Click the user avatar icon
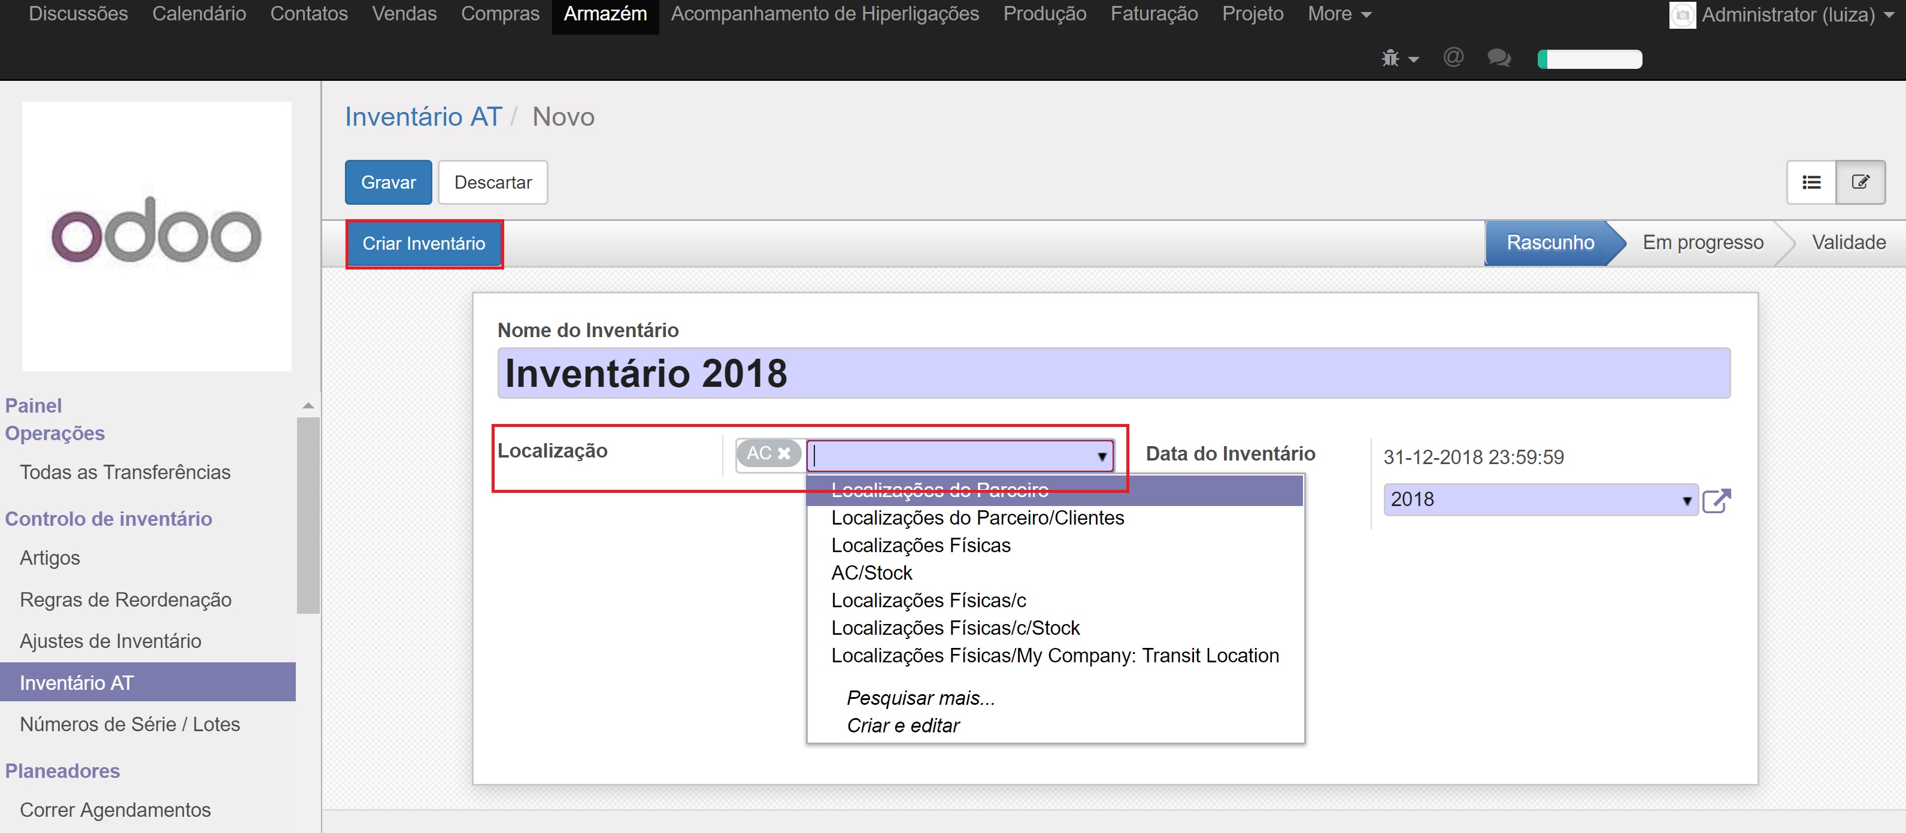1906x833 pixels. click(x=1682, y=15)
